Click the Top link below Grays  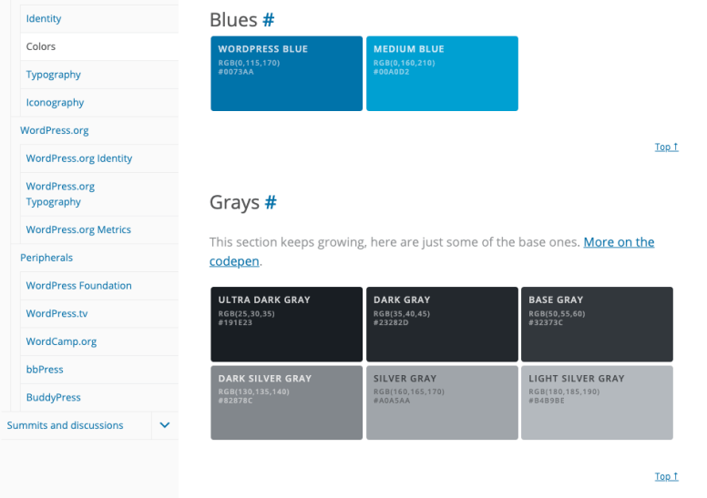(x=666, y=476)
